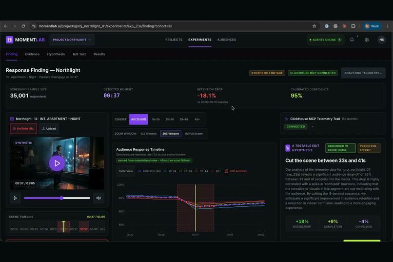Choose the 30S Window zoom
The width and height of the screenshot is (393, 262).
[171, 134]
